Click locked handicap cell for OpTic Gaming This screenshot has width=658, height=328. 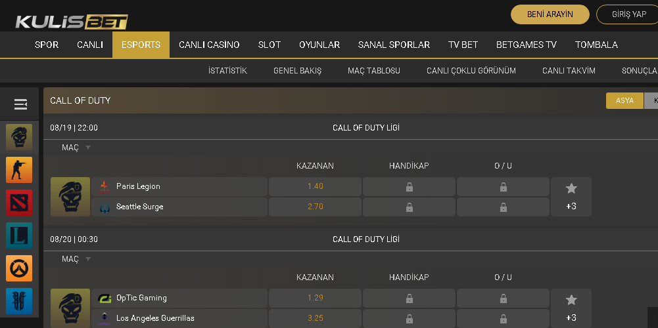pyautogui.click(x=409, y=298)
